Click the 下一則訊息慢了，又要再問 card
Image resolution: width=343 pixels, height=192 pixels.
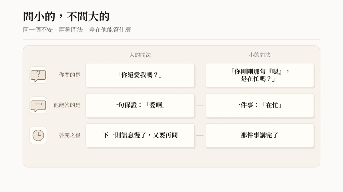pyautogui.click(x=140, y=135)
